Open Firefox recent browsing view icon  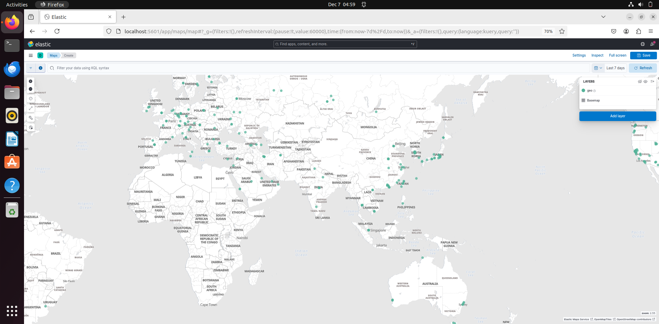click(x=31, y=17)
